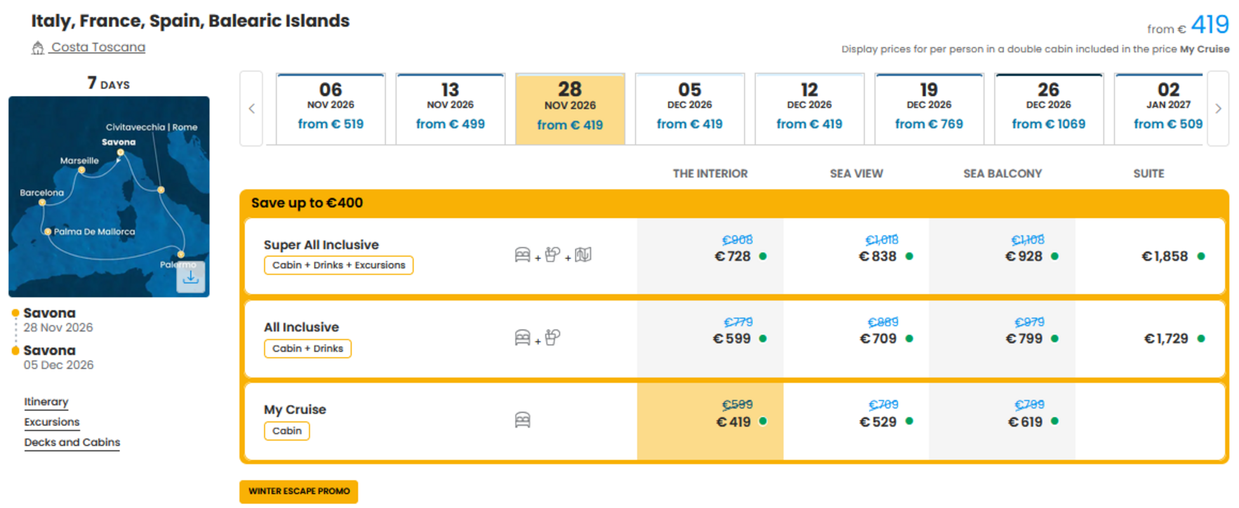Click the cabin bed icon in Super All Inclusive
Viewport: 1239px width, 508px height.
(x=522, y=255)
